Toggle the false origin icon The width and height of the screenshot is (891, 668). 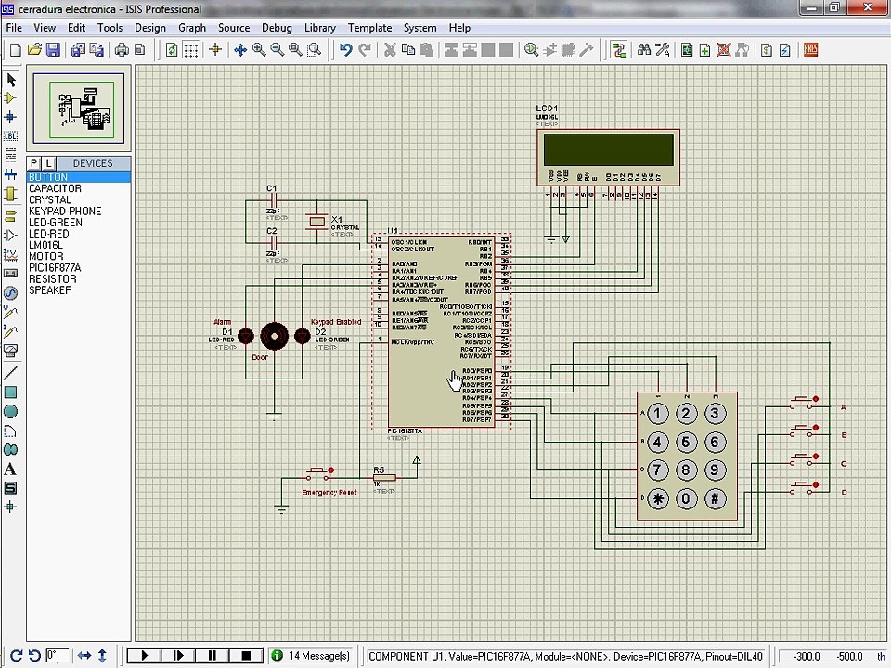coord(215,50)
